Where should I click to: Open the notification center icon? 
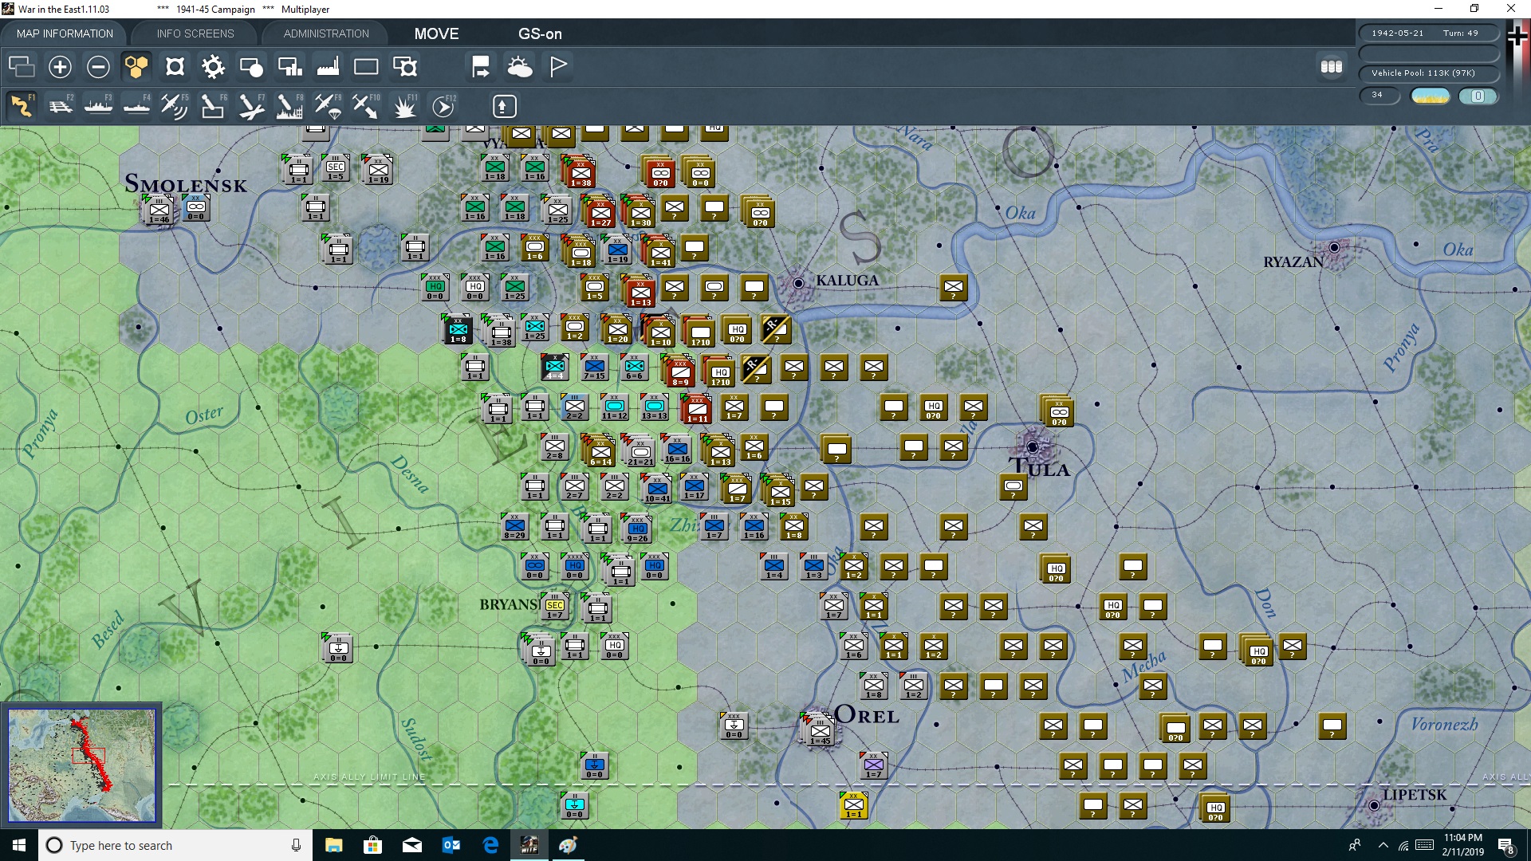(1506, 846)
